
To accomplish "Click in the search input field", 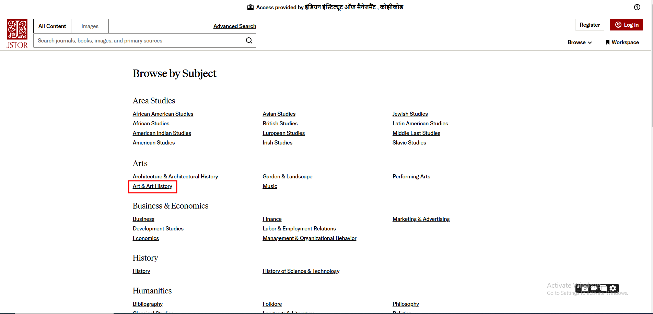I will click(137, 40).
